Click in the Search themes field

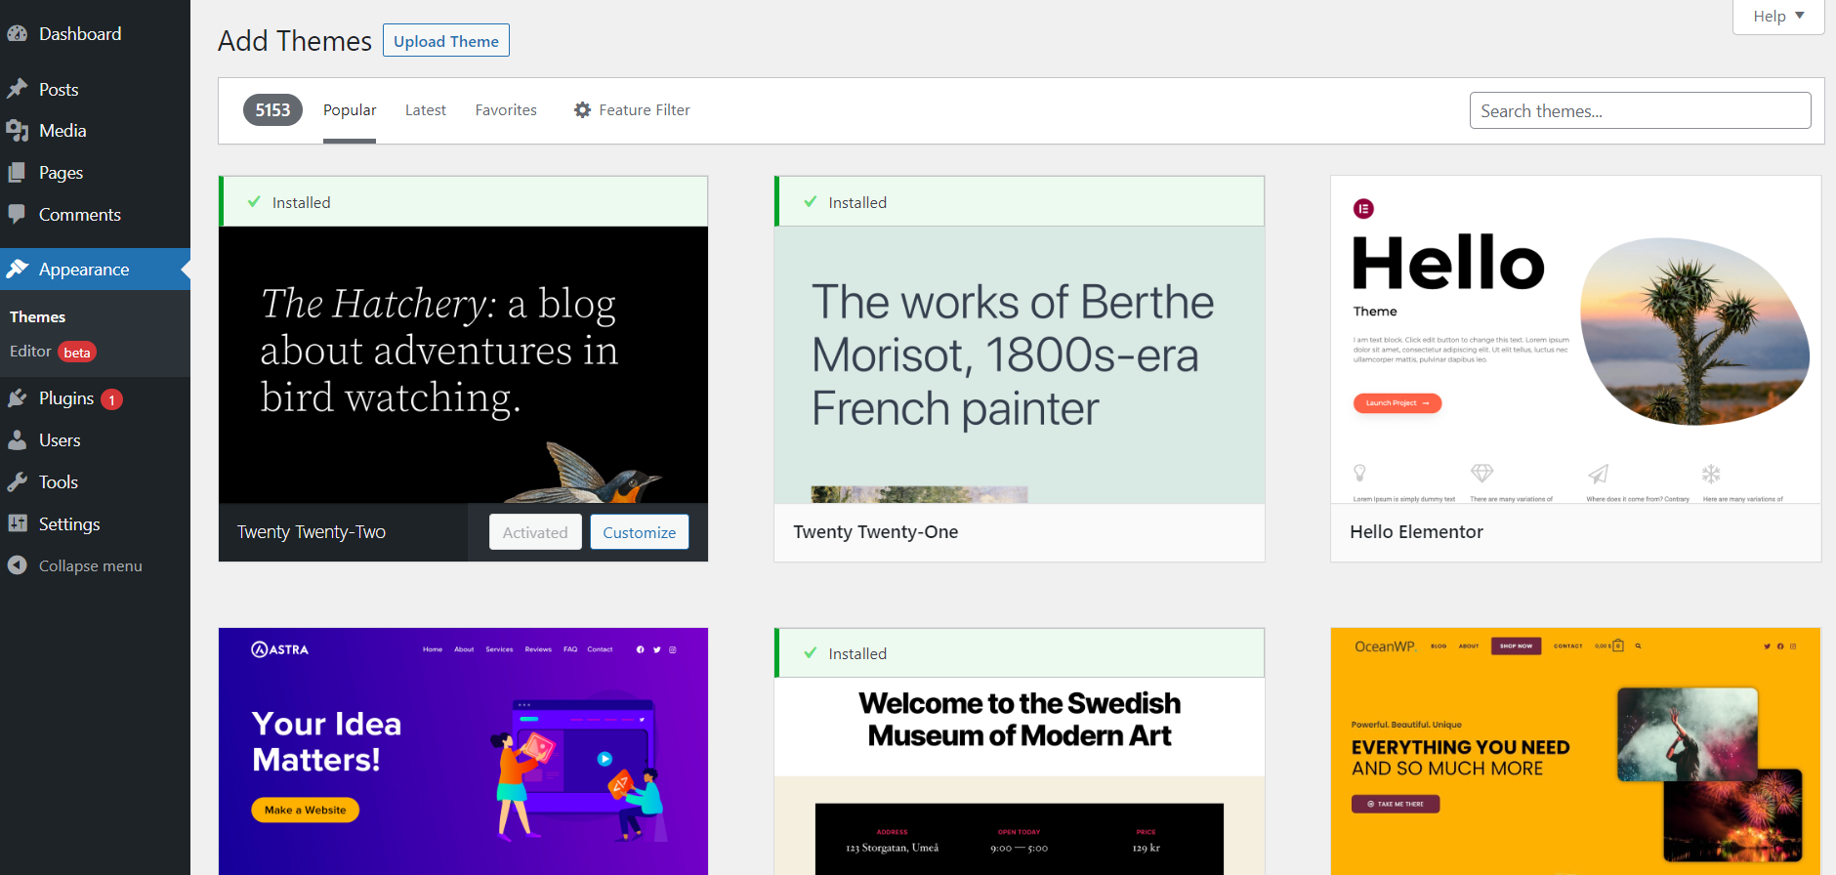coord(1641,110)
